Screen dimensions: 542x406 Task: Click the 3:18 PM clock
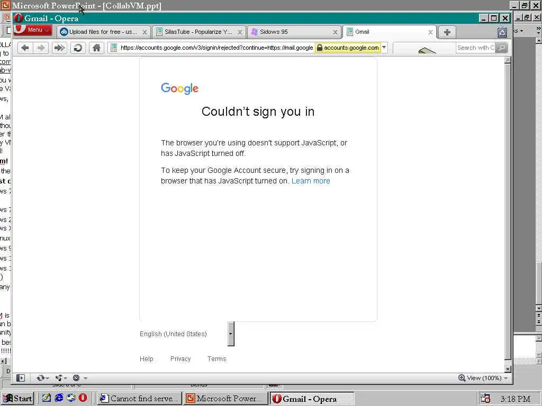coord(515,399)
